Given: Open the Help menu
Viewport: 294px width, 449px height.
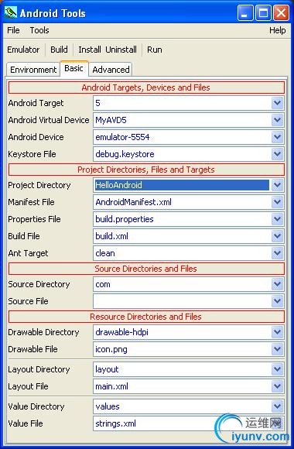Looking at the screenshot, I should click(x=278, y=30).
